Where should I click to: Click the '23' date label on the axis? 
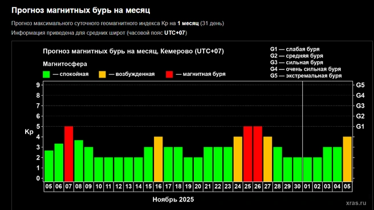tap(228, 187)
